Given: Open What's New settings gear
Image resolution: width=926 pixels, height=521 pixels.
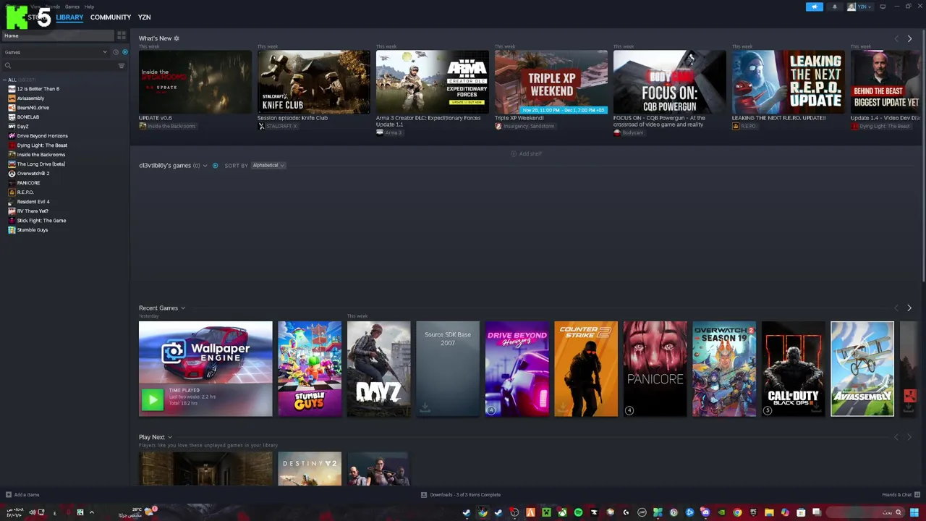Looking at the screenshot, I should coord(176,38).
